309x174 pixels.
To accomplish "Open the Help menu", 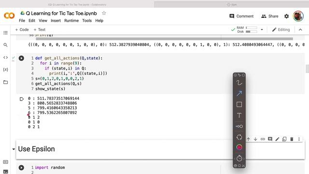I will 99,20.
